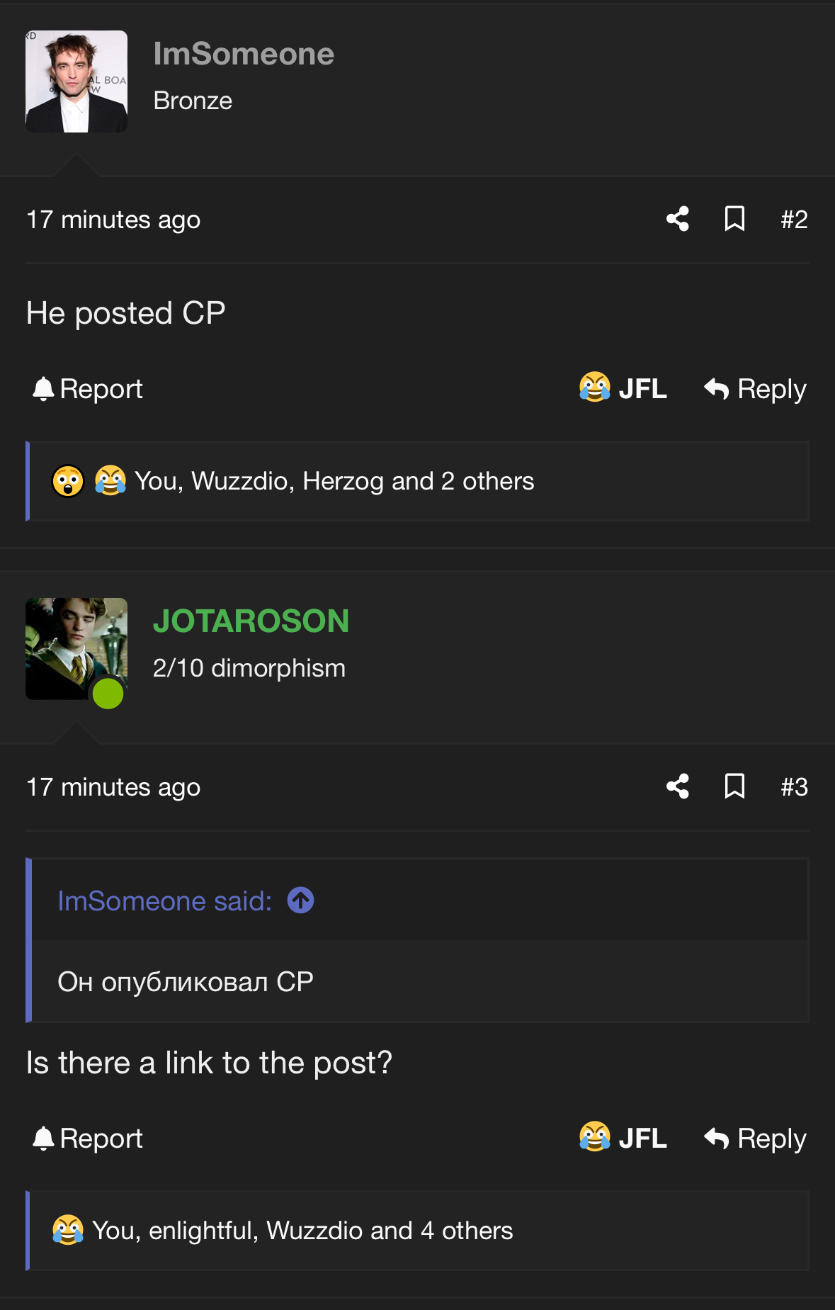This screenshot has width=835, height=1310.
Task: Click the laughing emoji reaction on post #3
Action: click(68, 1230)
